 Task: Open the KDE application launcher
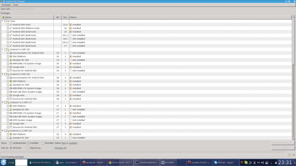click(3, 162)
